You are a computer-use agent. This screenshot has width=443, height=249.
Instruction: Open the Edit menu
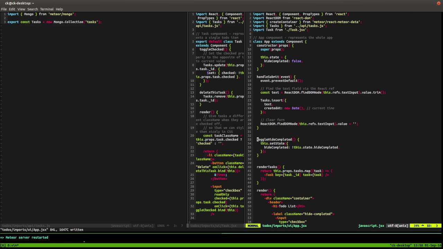coord(12,9)
